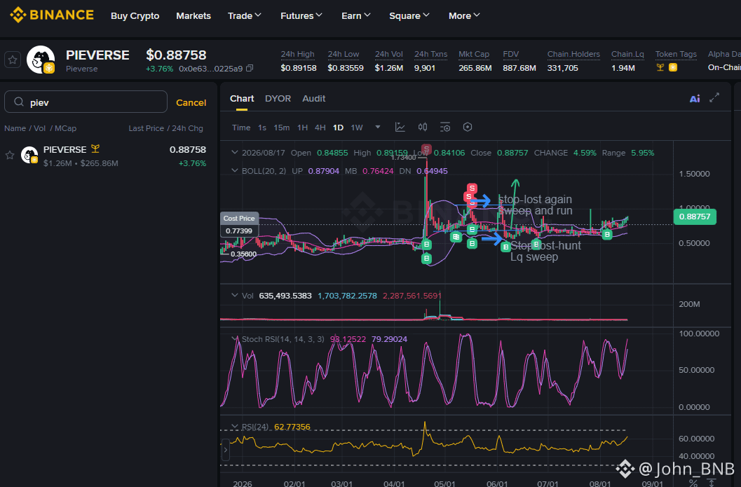Open the AI chart assistant
The height and width of the screenshot is (487, 741).
695,98
